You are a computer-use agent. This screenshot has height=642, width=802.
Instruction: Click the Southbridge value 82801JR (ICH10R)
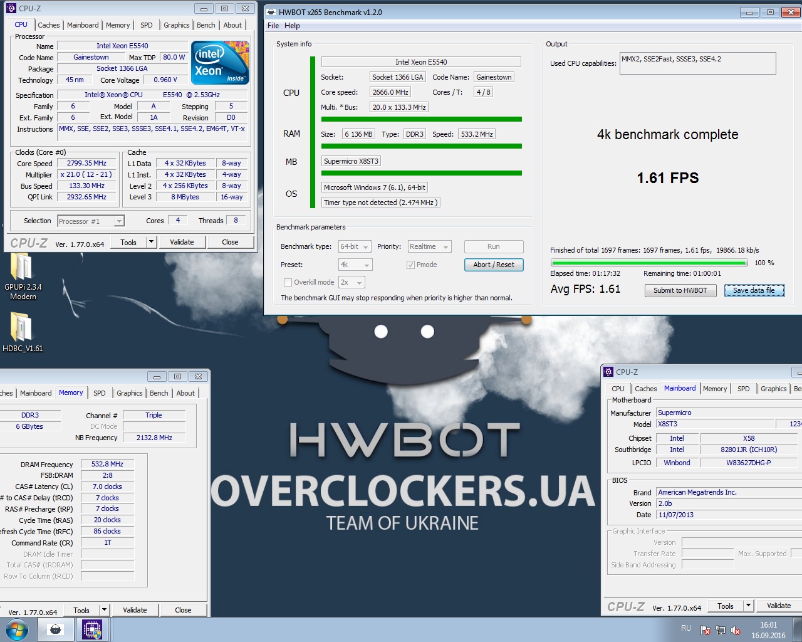pyautogui.click(x=749, y=450)
